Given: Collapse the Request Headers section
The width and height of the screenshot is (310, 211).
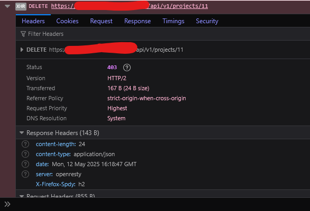Looking at the screenshot, I should [x=22, y=196].
